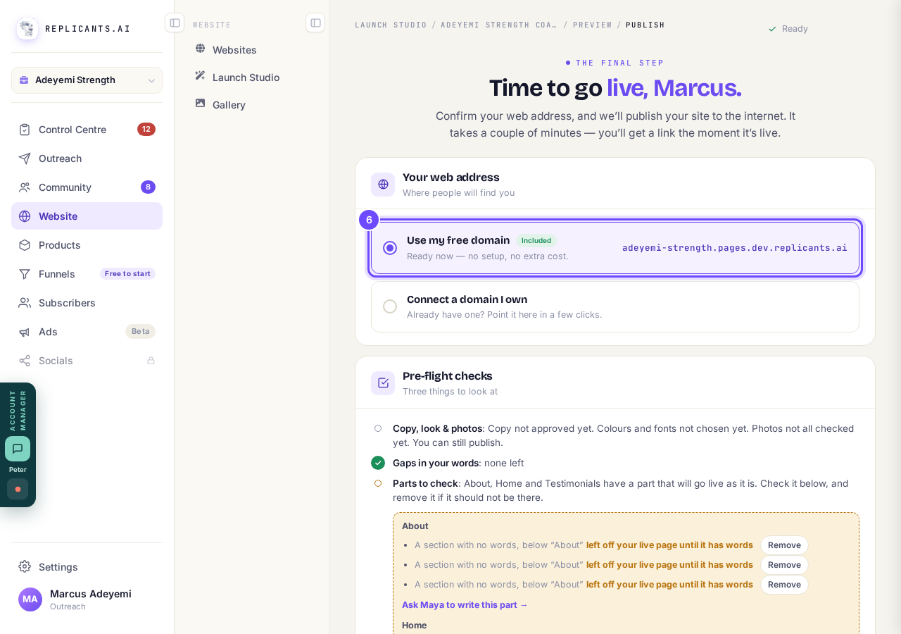Click the Free to start tag
The width and height of the screenshot is (901, 634).
127,274
